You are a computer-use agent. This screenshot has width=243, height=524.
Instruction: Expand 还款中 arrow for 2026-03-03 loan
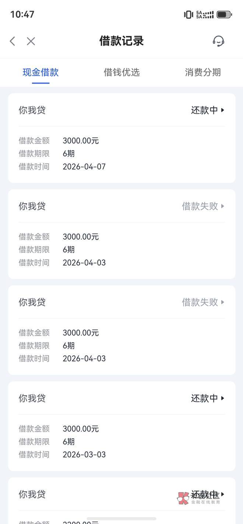point(222,398)
